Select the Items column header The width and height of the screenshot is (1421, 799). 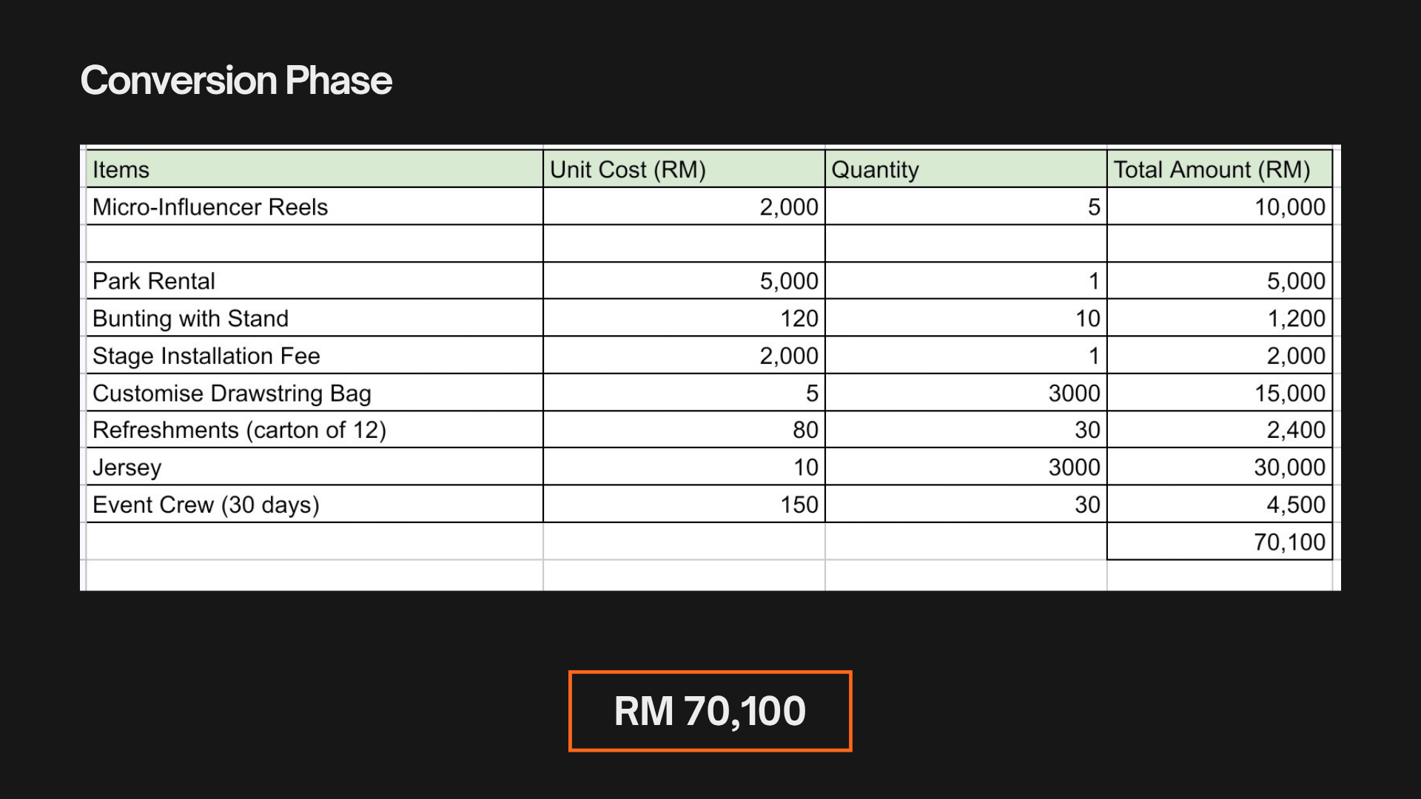tap(315, 169)
